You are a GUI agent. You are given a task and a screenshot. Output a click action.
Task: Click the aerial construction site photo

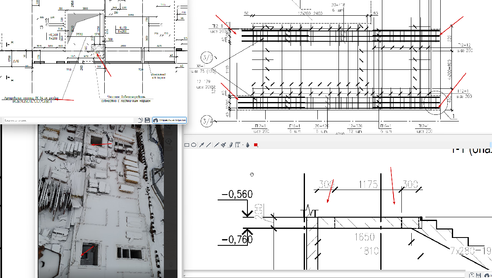(x=101, y=201)
